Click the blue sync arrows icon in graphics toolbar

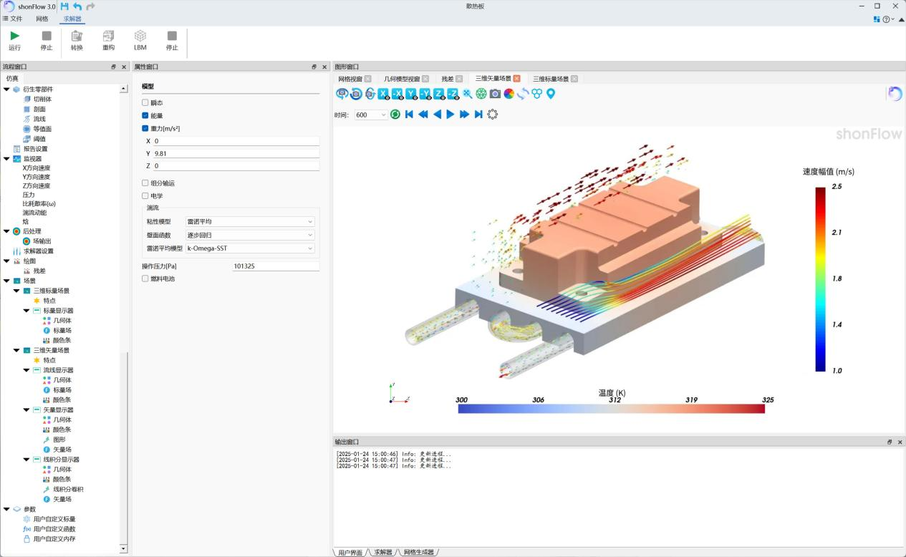(523, 94)
